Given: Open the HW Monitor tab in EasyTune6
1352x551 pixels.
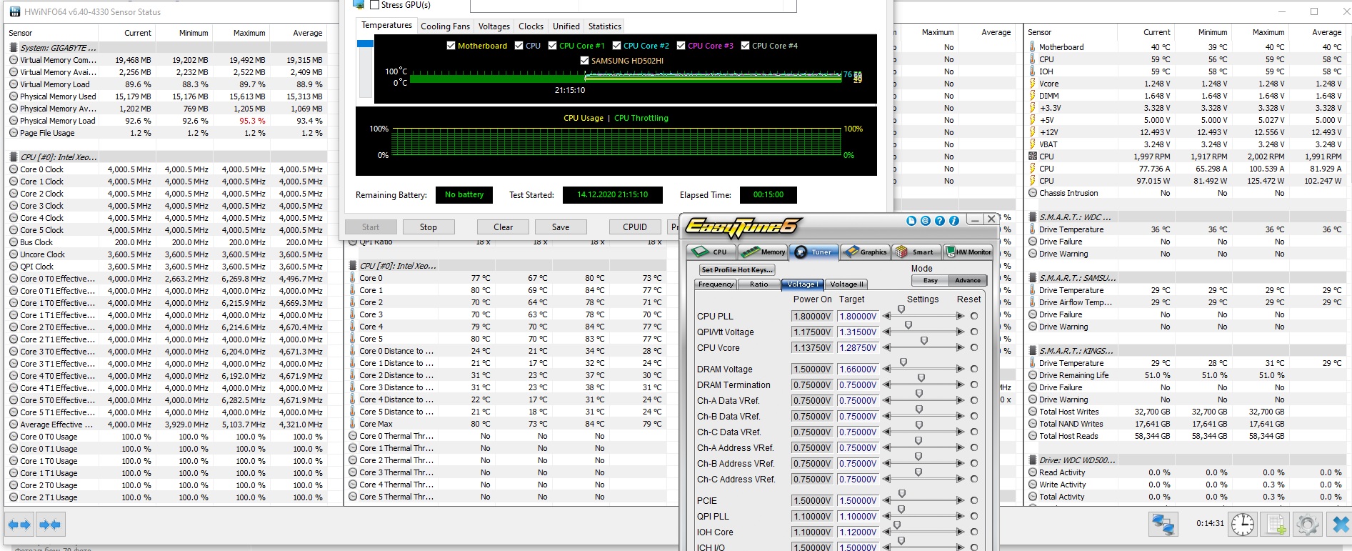Looking at the screenshot, I should click(968, 252).
